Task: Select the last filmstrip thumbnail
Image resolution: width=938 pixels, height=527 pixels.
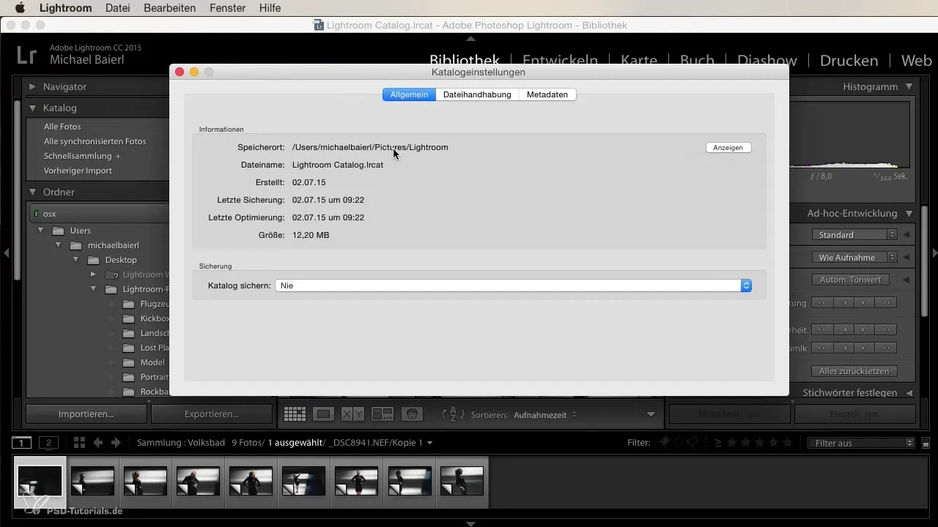Action: (462, 481)
